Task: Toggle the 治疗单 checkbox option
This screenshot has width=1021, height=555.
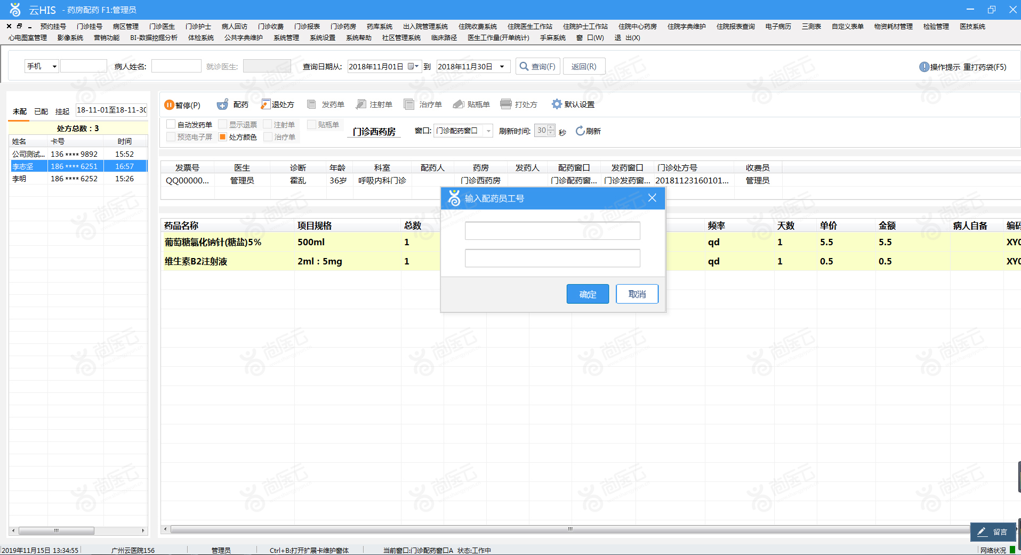Action: pos(268,137)
